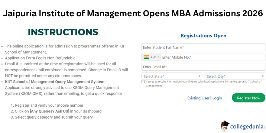Viewport: 266px width, 133px height.
Task: Click the agreement text about KIIT School
Action: pos(204,84)
